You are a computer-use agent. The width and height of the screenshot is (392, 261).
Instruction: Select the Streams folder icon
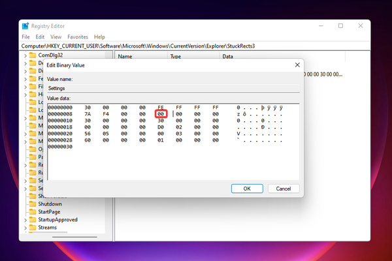tap(33, 228)
